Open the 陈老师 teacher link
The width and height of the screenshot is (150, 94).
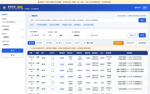point(62,70)
